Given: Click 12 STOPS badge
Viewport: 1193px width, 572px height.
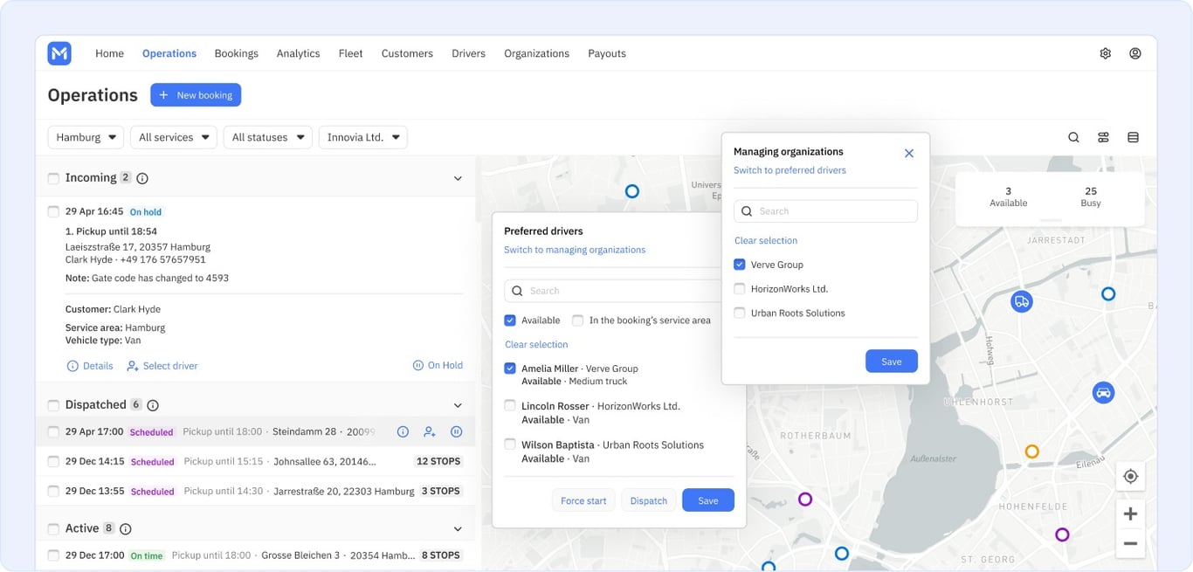Looking at the screenshot, I should tap(438, 461).
